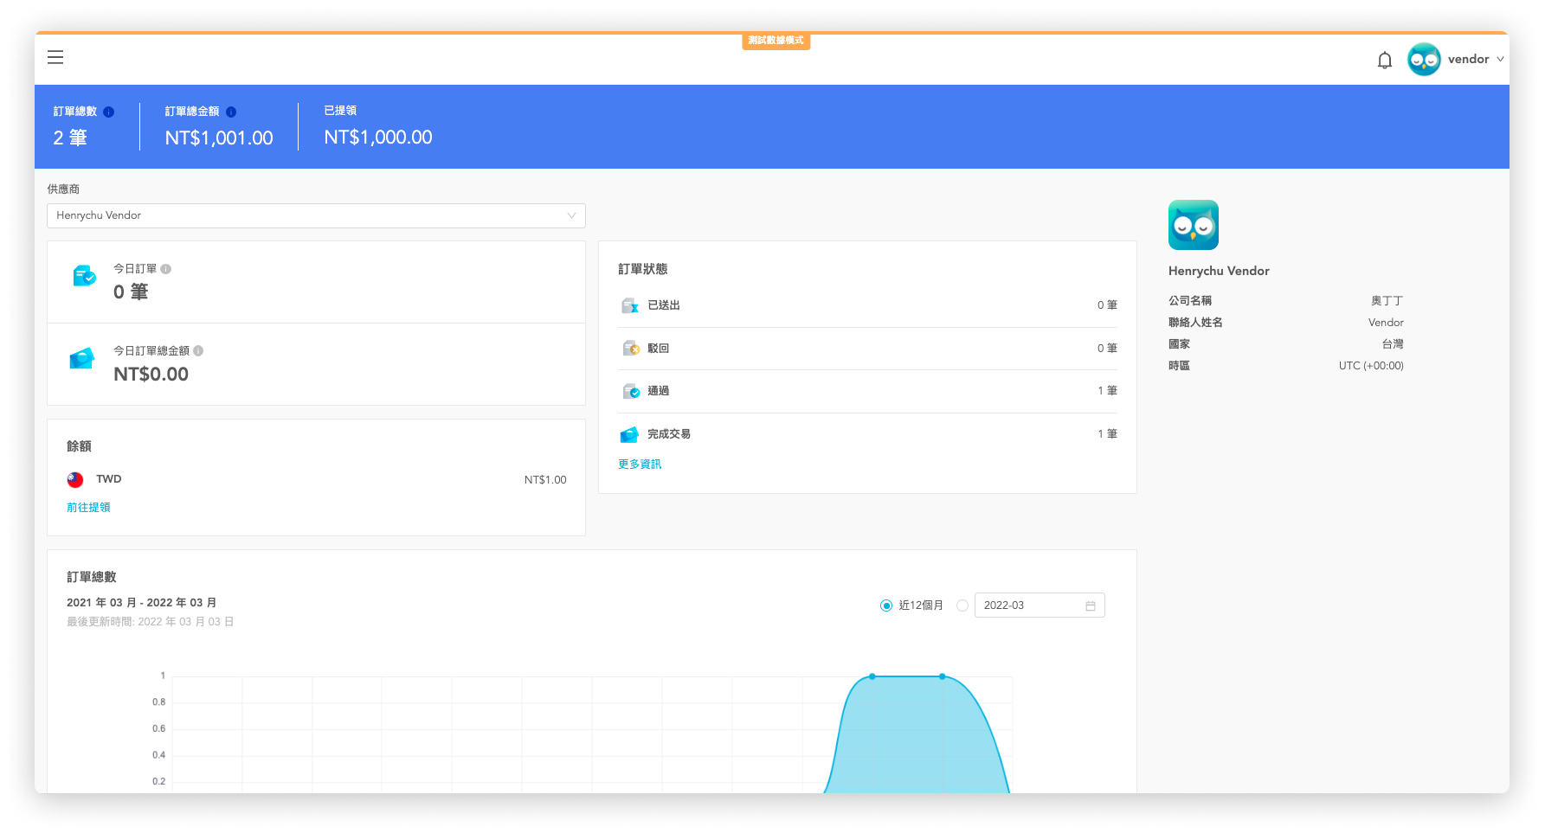Click the vendor owl avatar in header
Screen dimensions: 1545x833
click(x=1424, y=59)
